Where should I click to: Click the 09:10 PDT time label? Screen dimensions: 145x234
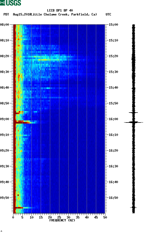(x=4, y=135)
